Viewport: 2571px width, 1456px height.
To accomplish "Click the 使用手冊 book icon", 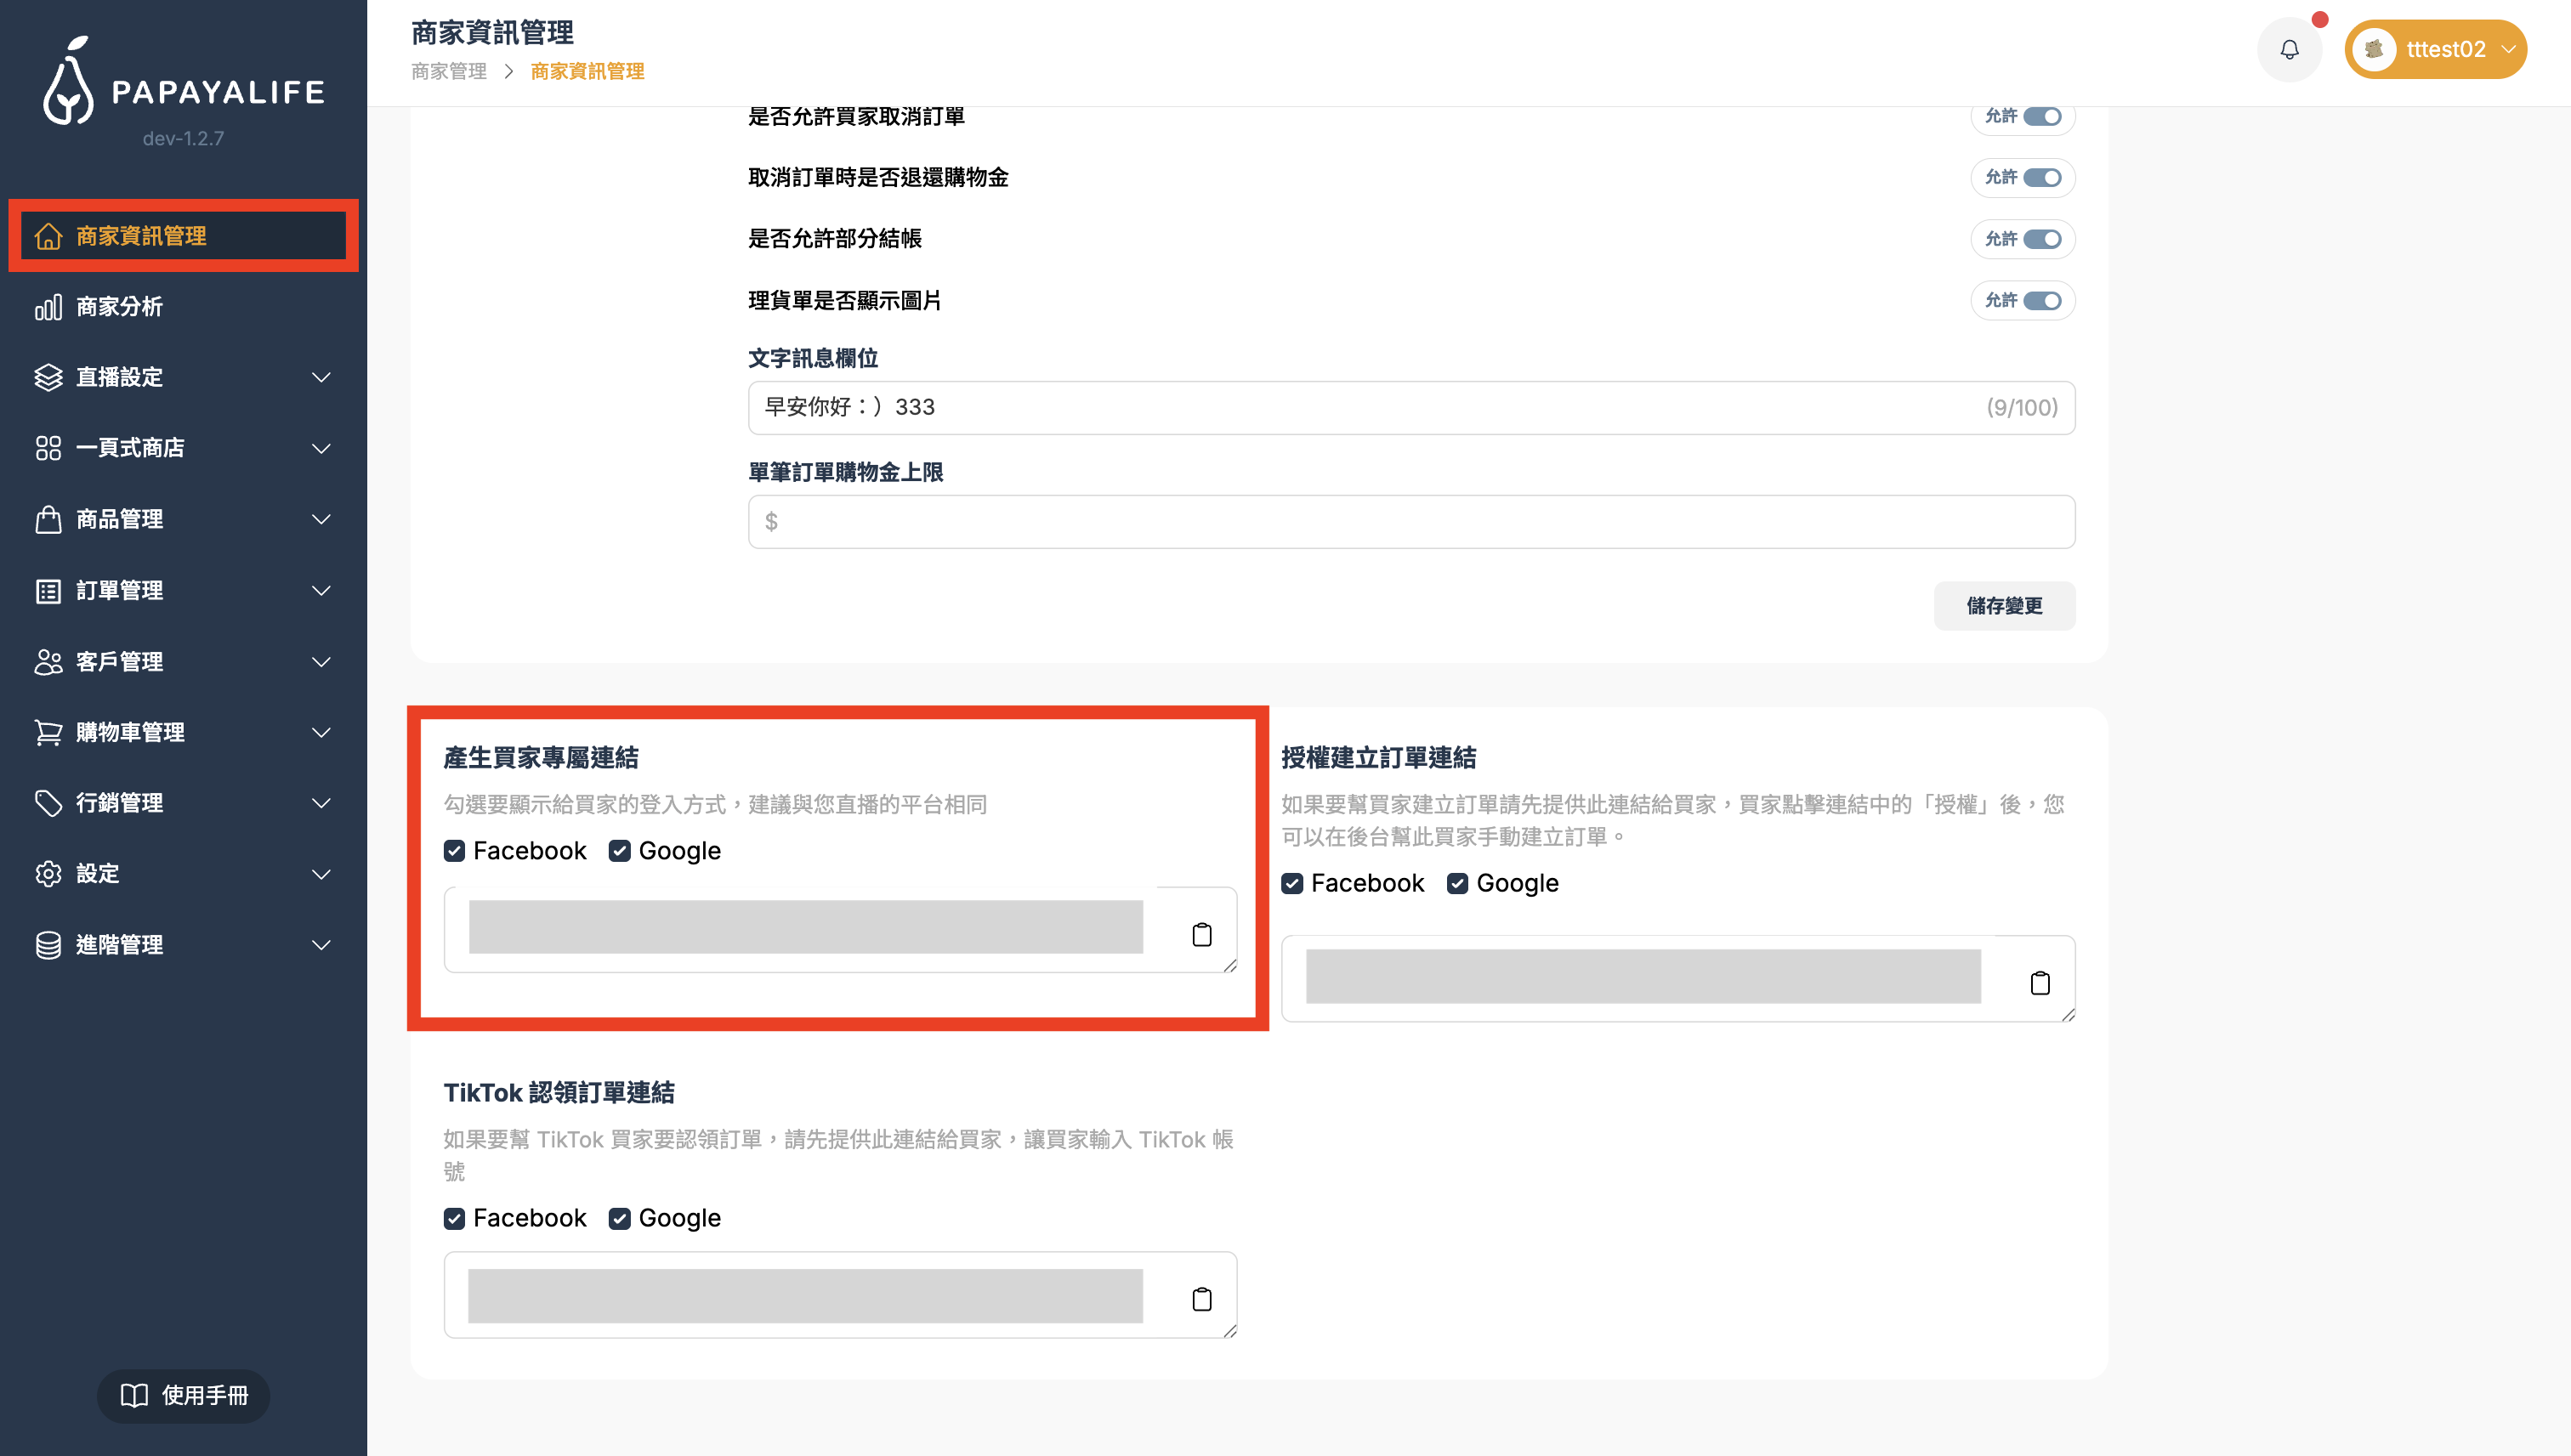I will pyautogui.click(x=134, y=1395).
